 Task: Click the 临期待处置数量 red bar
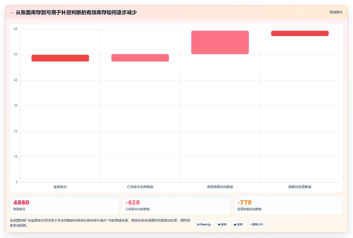(x=300, y=33)
